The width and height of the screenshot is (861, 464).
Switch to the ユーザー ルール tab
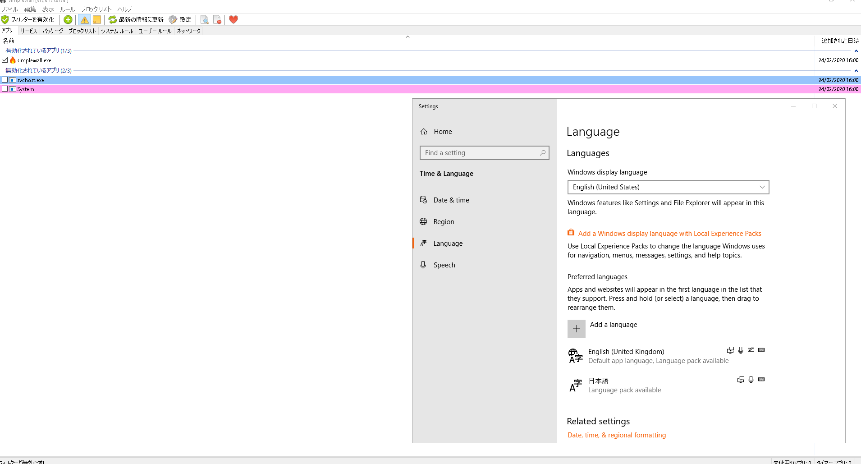click(x=155, y=31)
